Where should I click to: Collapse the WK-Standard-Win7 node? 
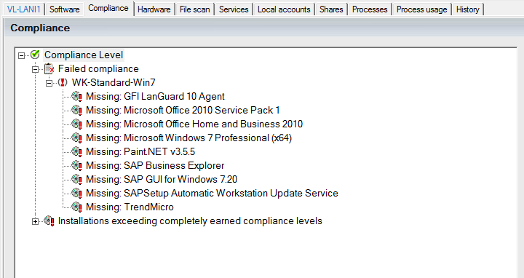click(49, 83)
